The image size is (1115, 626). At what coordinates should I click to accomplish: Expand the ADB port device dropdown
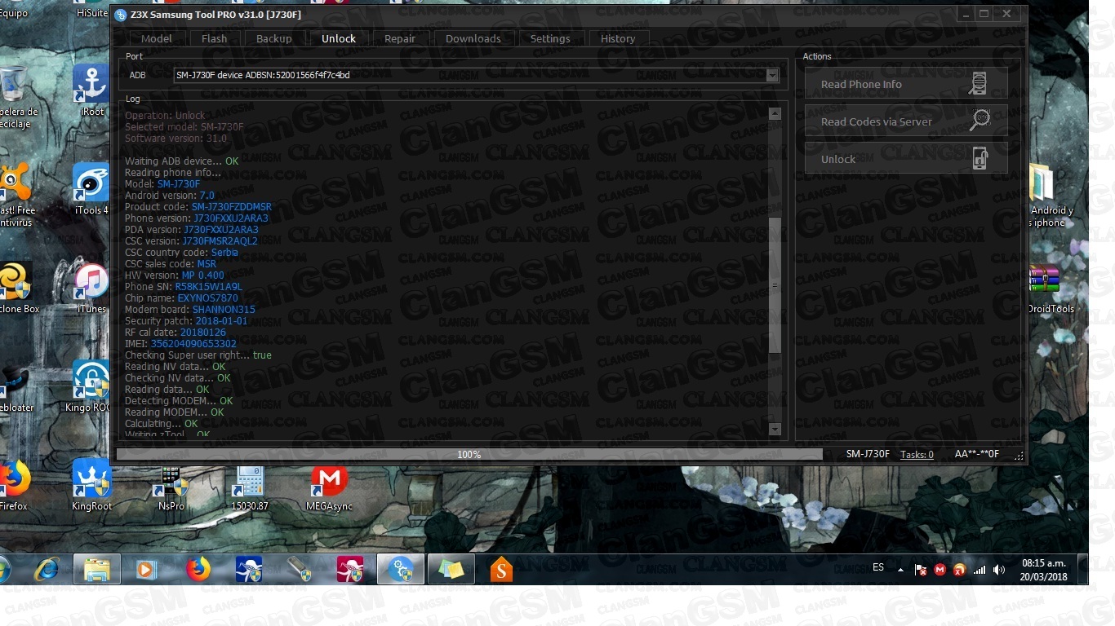(771, 75)
